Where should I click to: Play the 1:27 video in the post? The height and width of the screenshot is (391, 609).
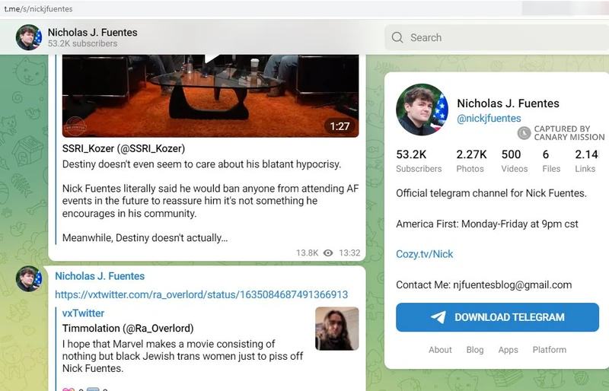(x=210, y=96)
